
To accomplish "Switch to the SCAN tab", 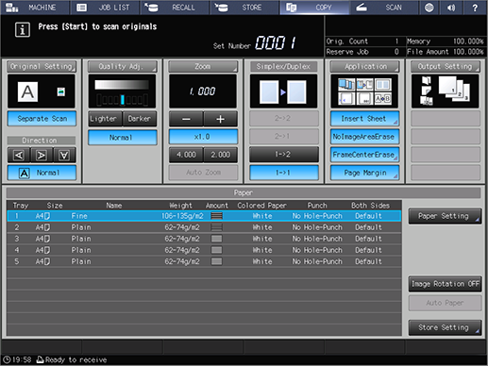I will click(384, 8).
